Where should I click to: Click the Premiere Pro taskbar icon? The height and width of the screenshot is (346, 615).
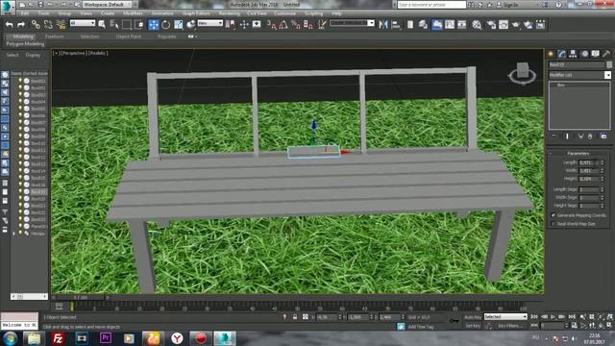click(x=105, y=337)
